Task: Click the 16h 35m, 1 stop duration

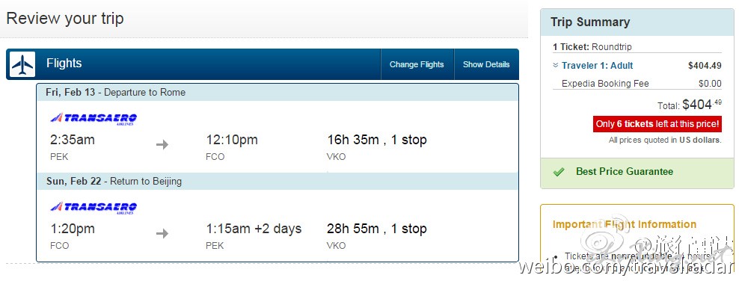Action: pos(377,140)
